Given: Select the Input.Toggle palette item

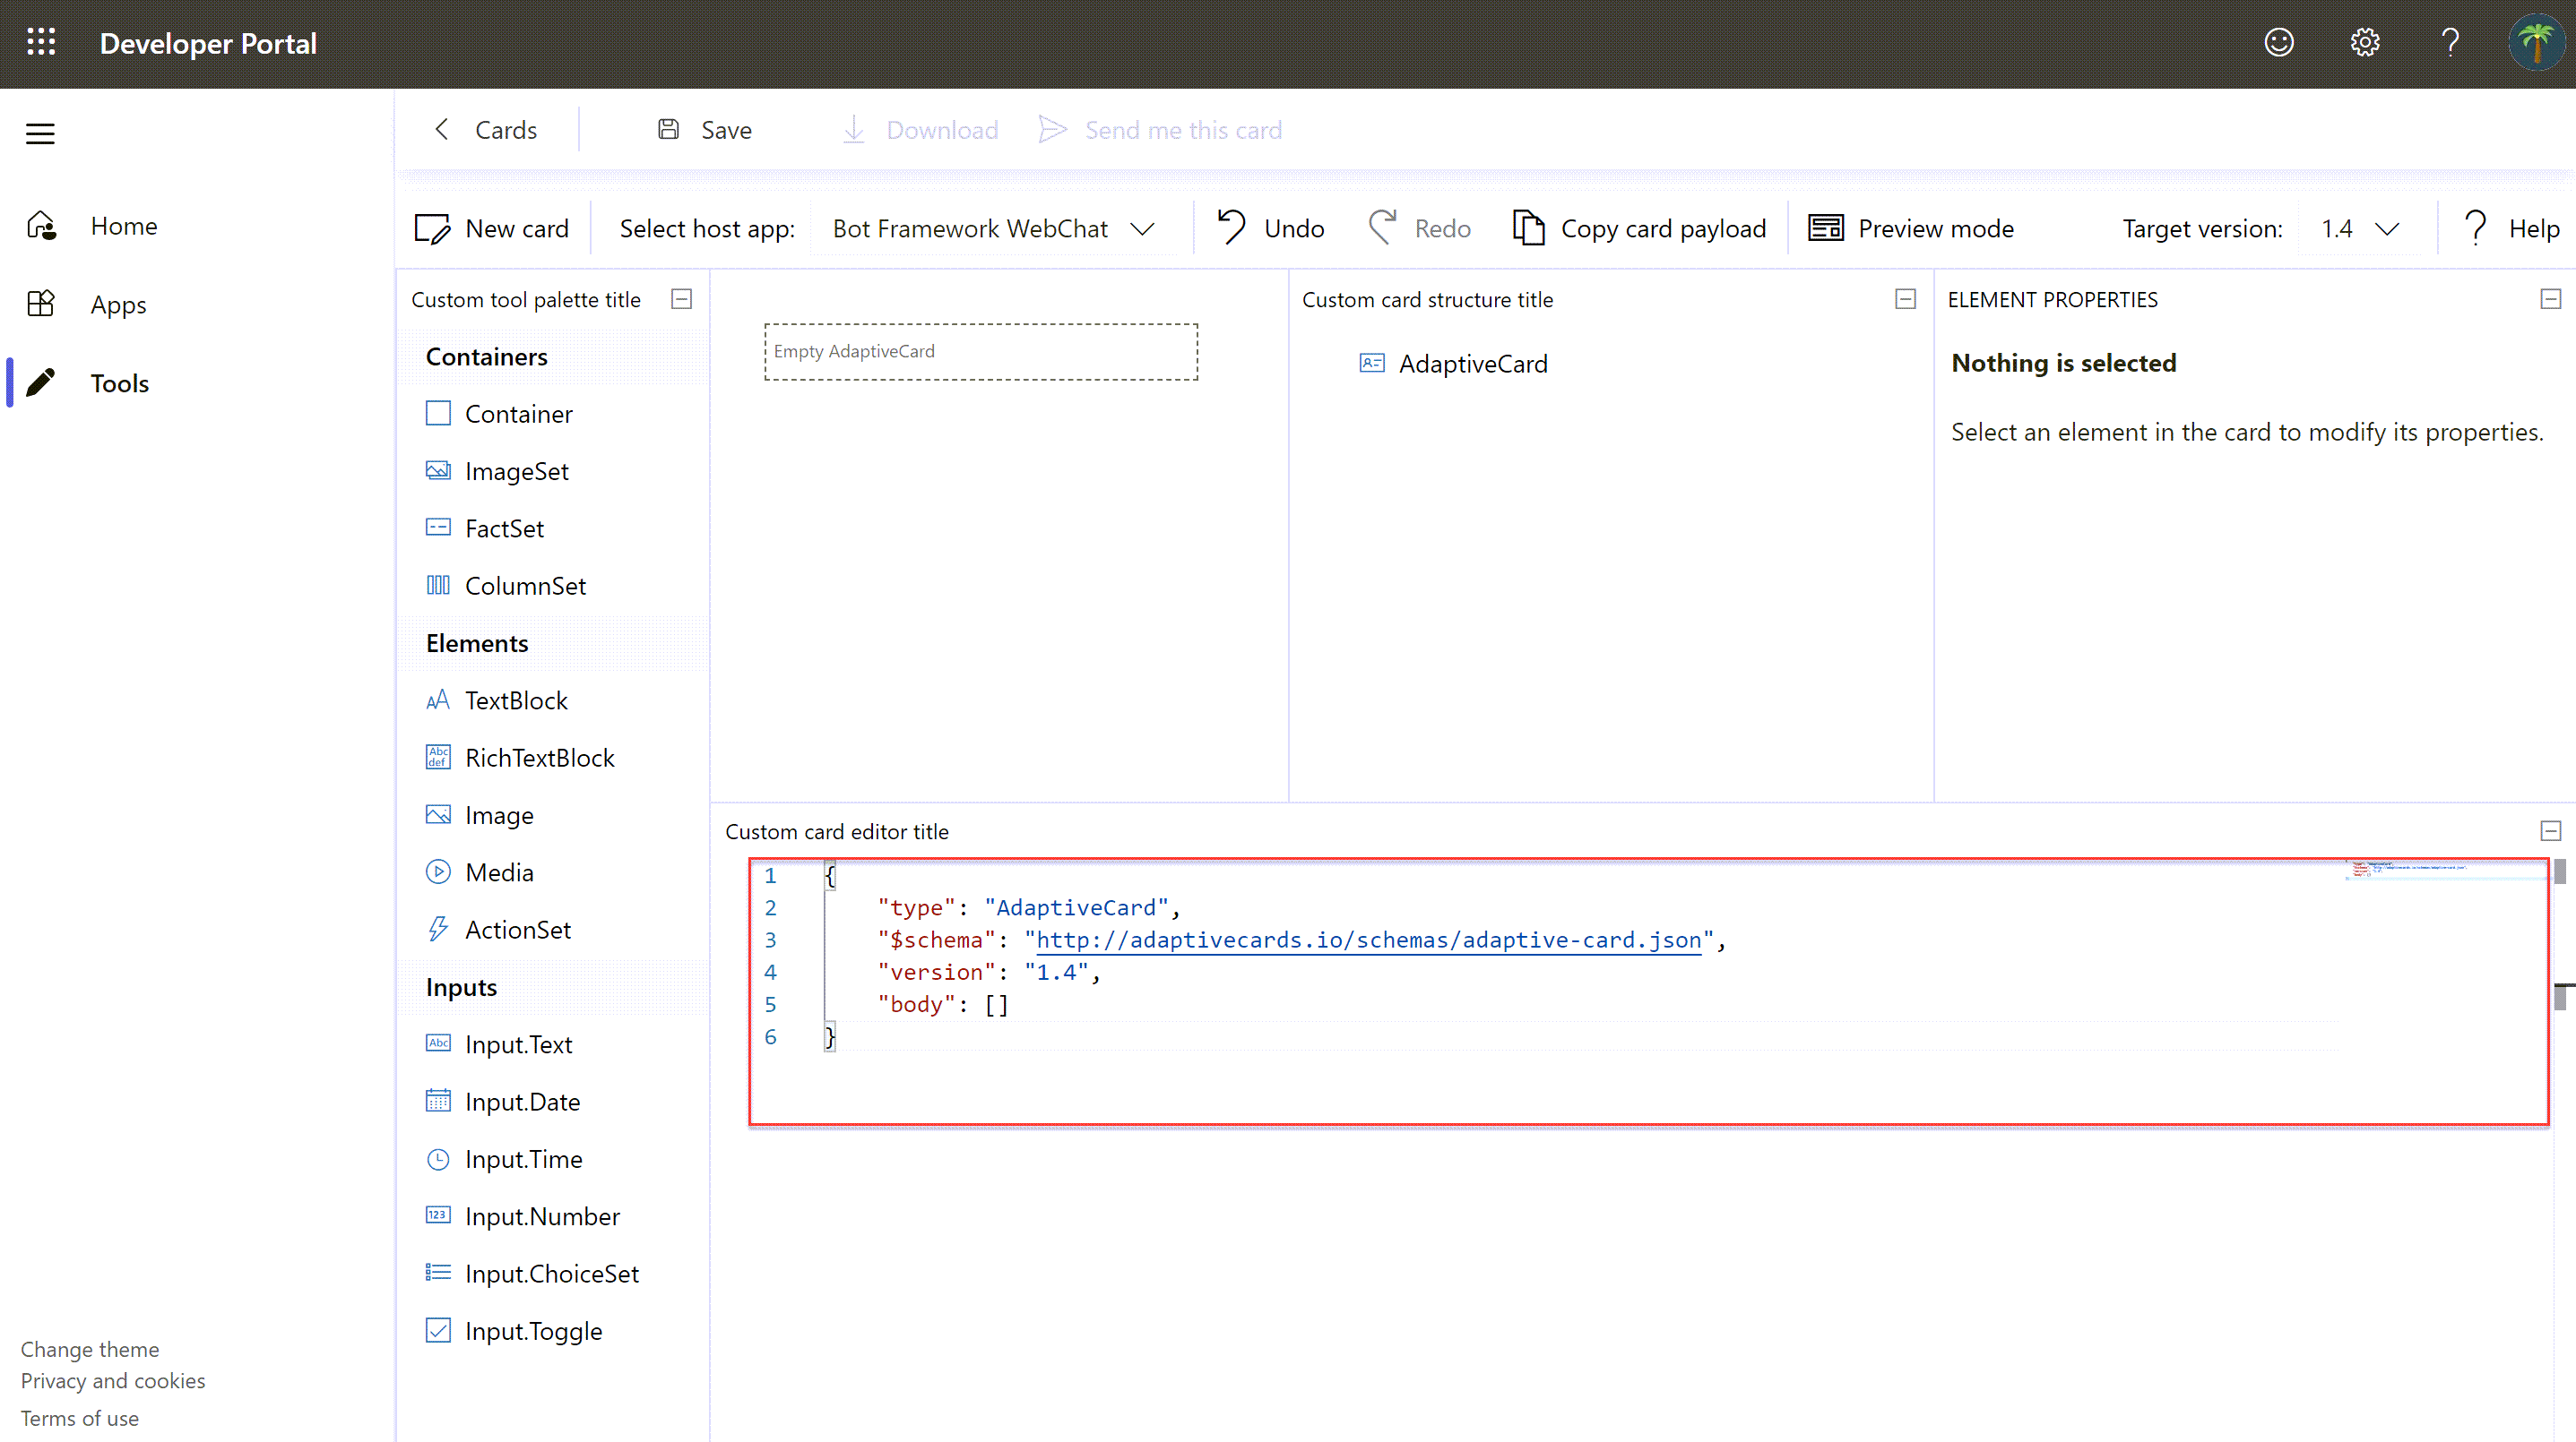Looking at the screenshot, I should (x=555, y=1331).
